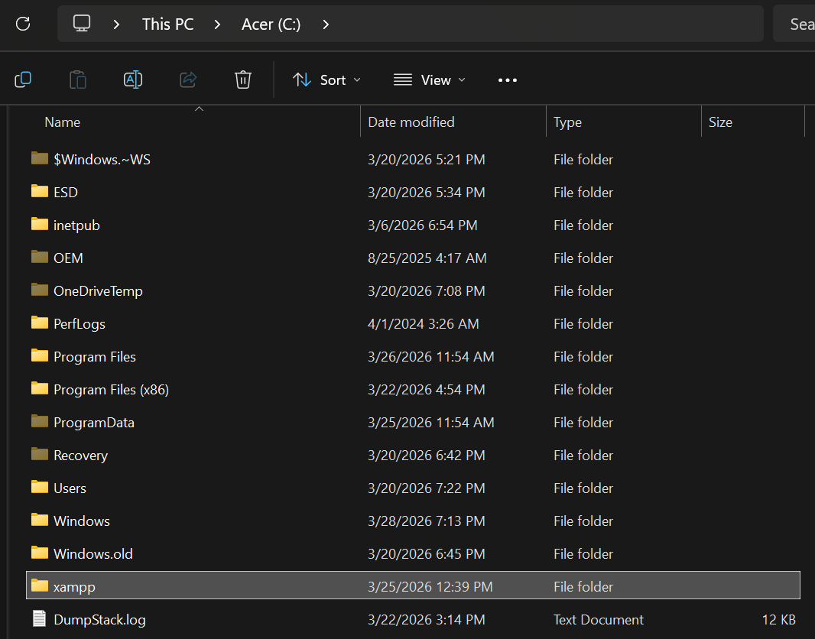Open the View dropdown
Image resolution: width=815 pixels, height=639 pixels.
(x=430, y=80)
